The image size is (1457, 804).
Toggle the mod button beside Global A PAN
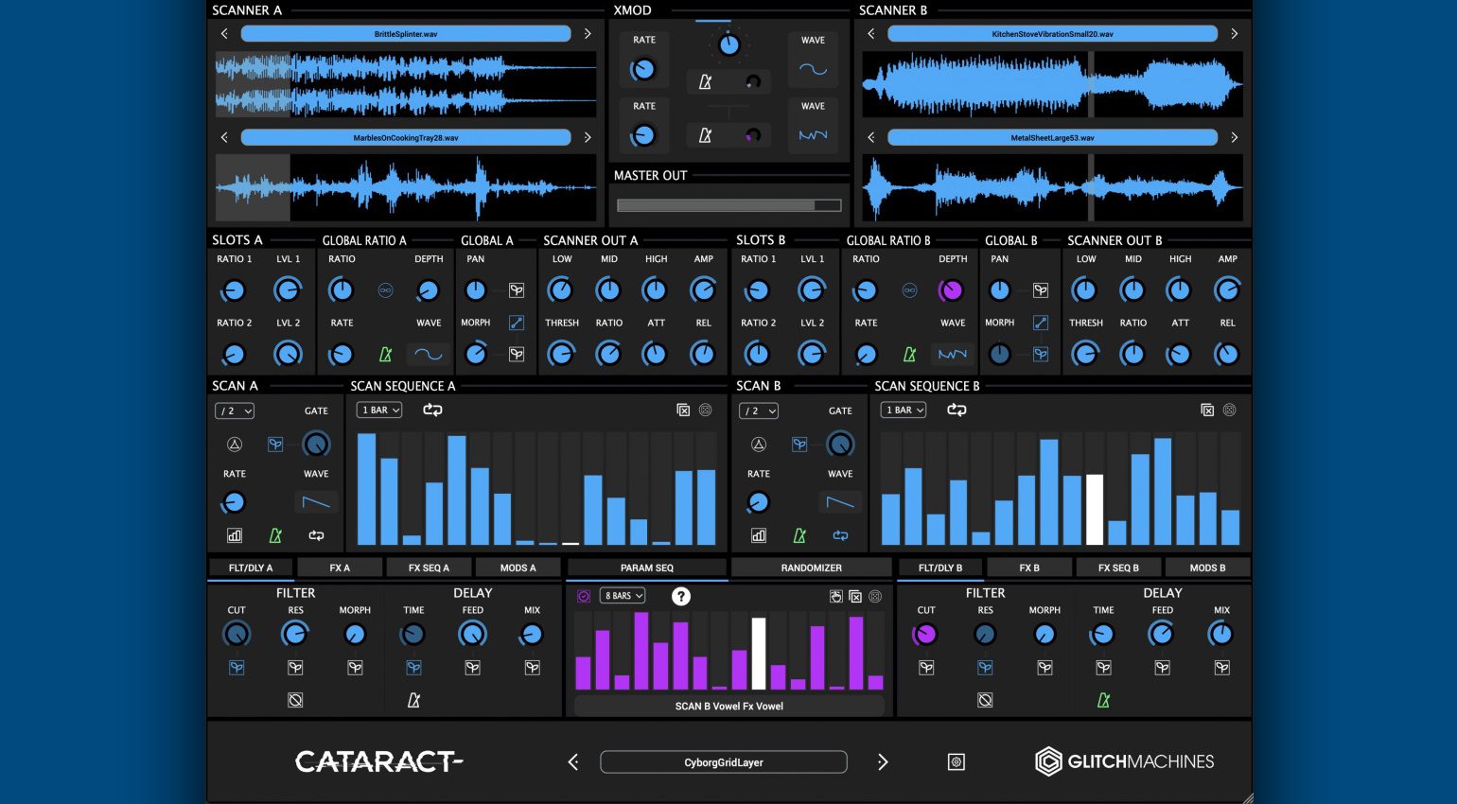(x=517, y=290)
